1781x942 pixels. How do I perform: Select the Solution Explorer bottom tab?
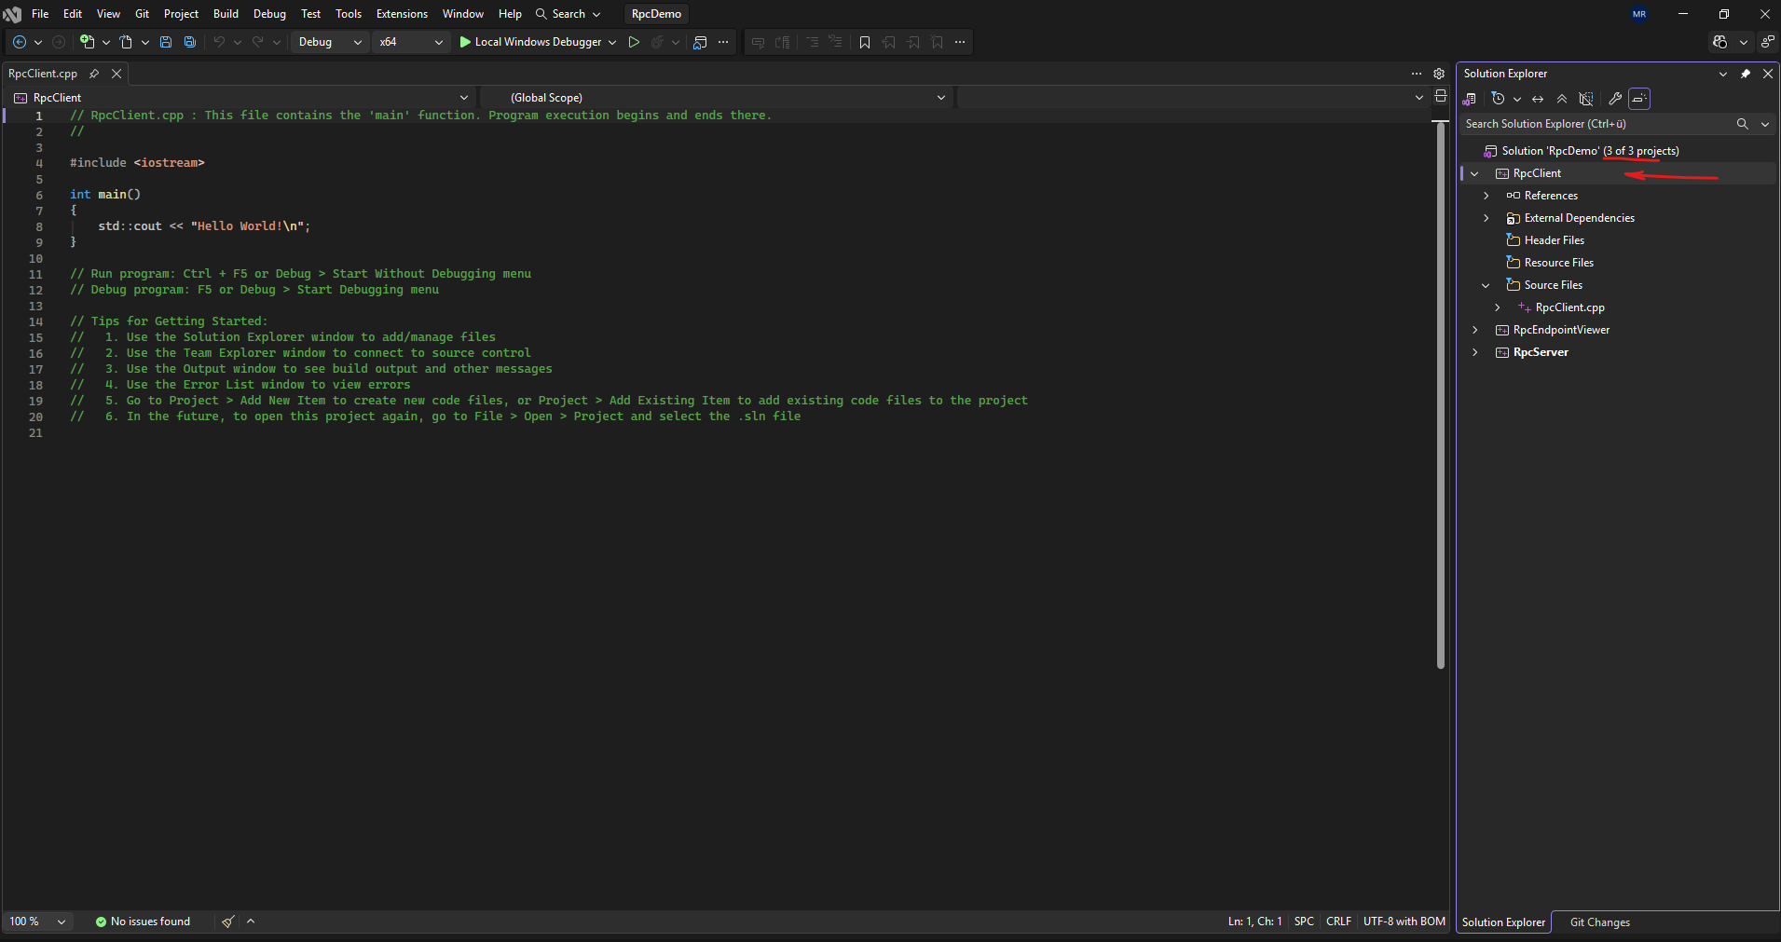1503,922
